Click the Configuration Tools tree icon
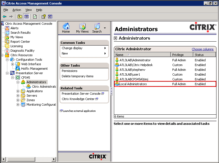The image size is (219, 163). (12, 60)
